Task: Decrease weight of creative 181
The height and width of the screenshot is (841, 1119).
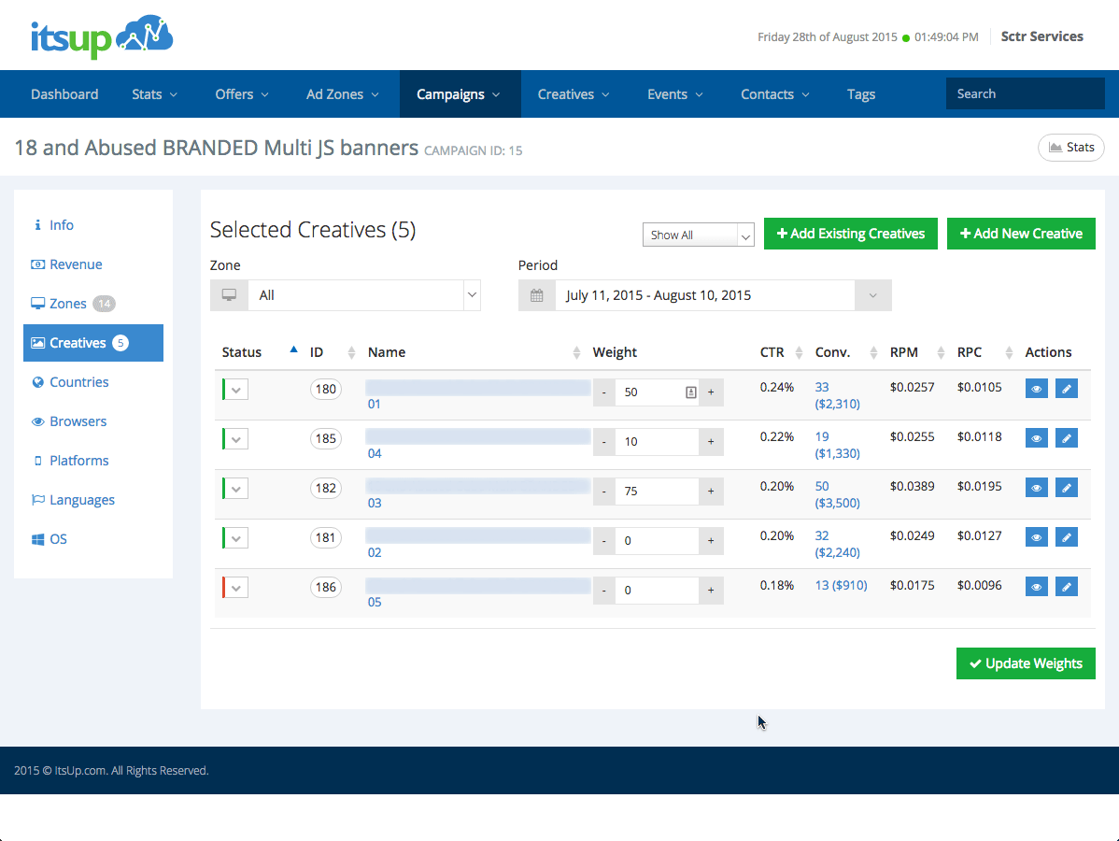Action: [x=603, y=540]
